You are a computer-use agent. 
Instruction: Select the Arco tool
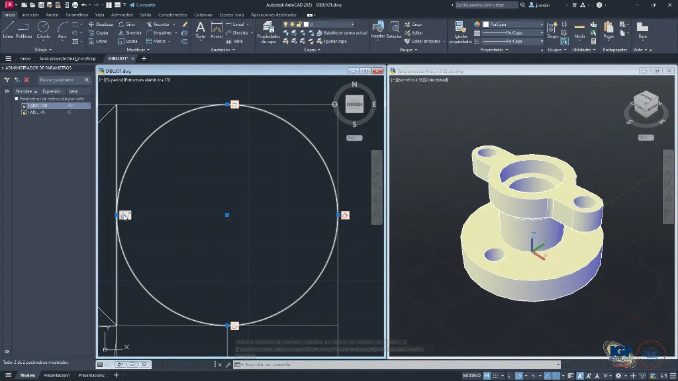click(x=62, y=30)
